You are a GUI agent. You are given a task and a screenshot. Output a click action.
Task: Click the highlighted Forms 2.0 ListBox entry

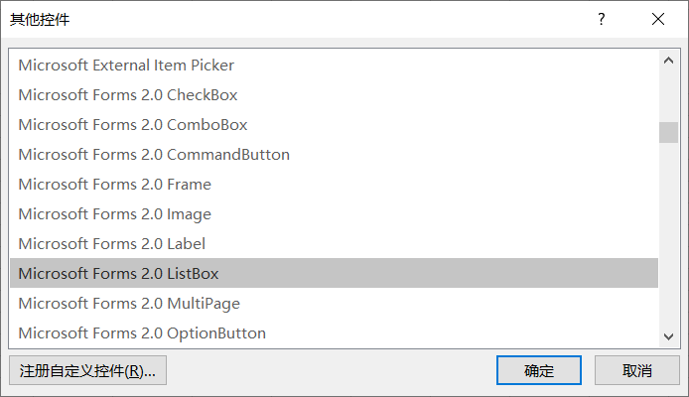[118, 274]
